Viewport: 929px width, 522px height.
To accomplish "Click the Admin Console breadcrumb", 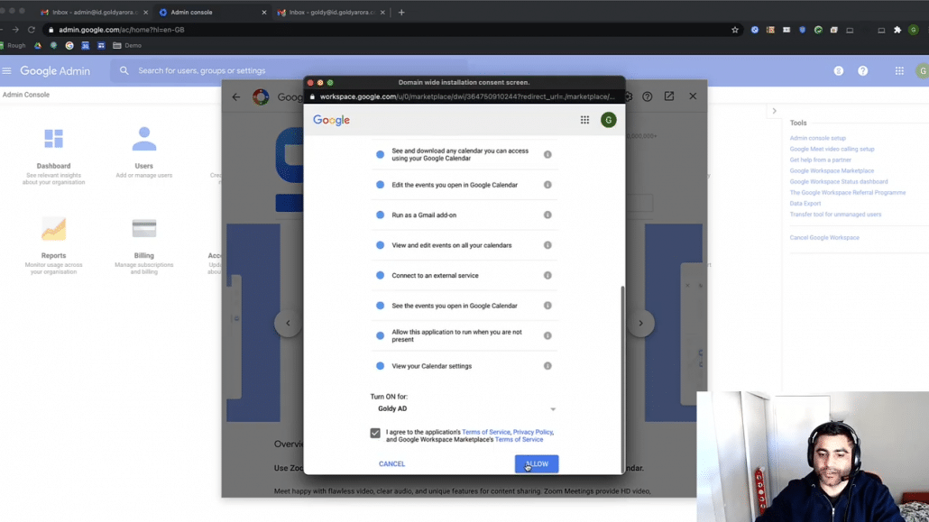I will [x=26, y=95].
